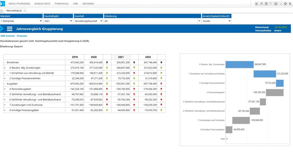Click the floppy disk save icon
This screenshot has height=153, width=293.
[x=276, y=4]
